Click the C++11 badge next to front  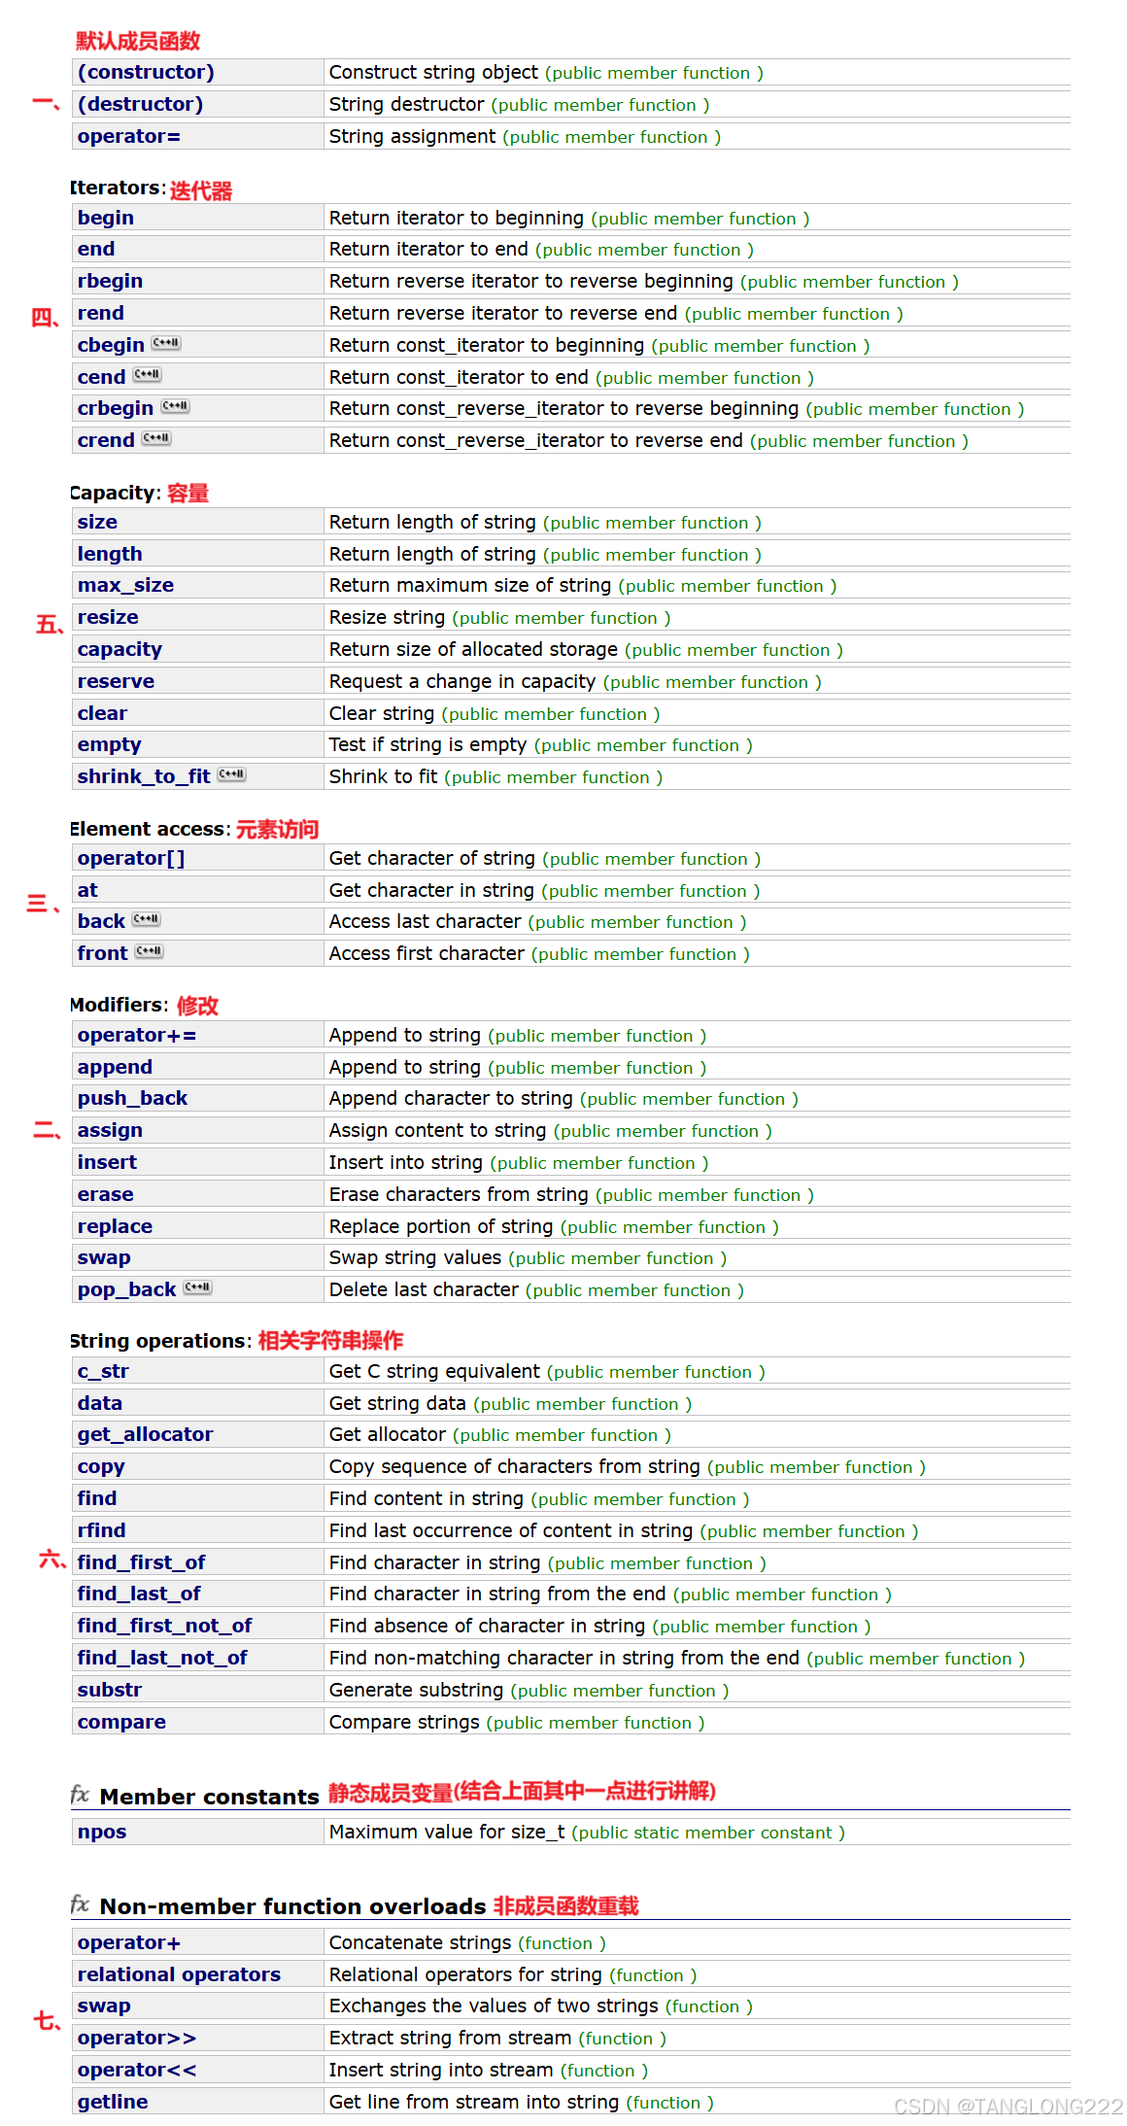(150, 951)
